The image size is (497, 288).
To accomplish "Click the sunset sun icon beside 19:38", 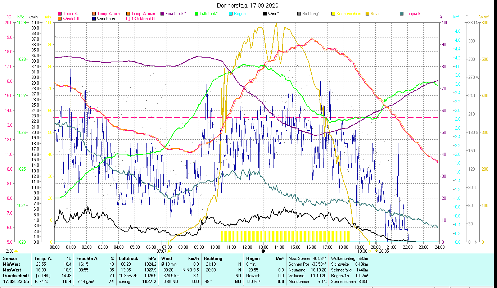I will click(370, 251).
